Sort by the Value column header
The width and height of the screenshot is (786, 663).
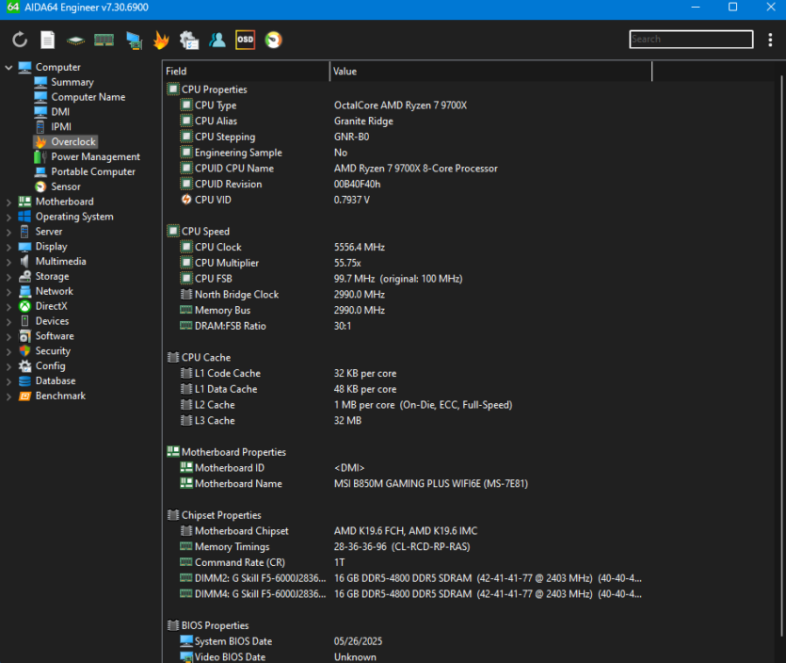[490, 72]
